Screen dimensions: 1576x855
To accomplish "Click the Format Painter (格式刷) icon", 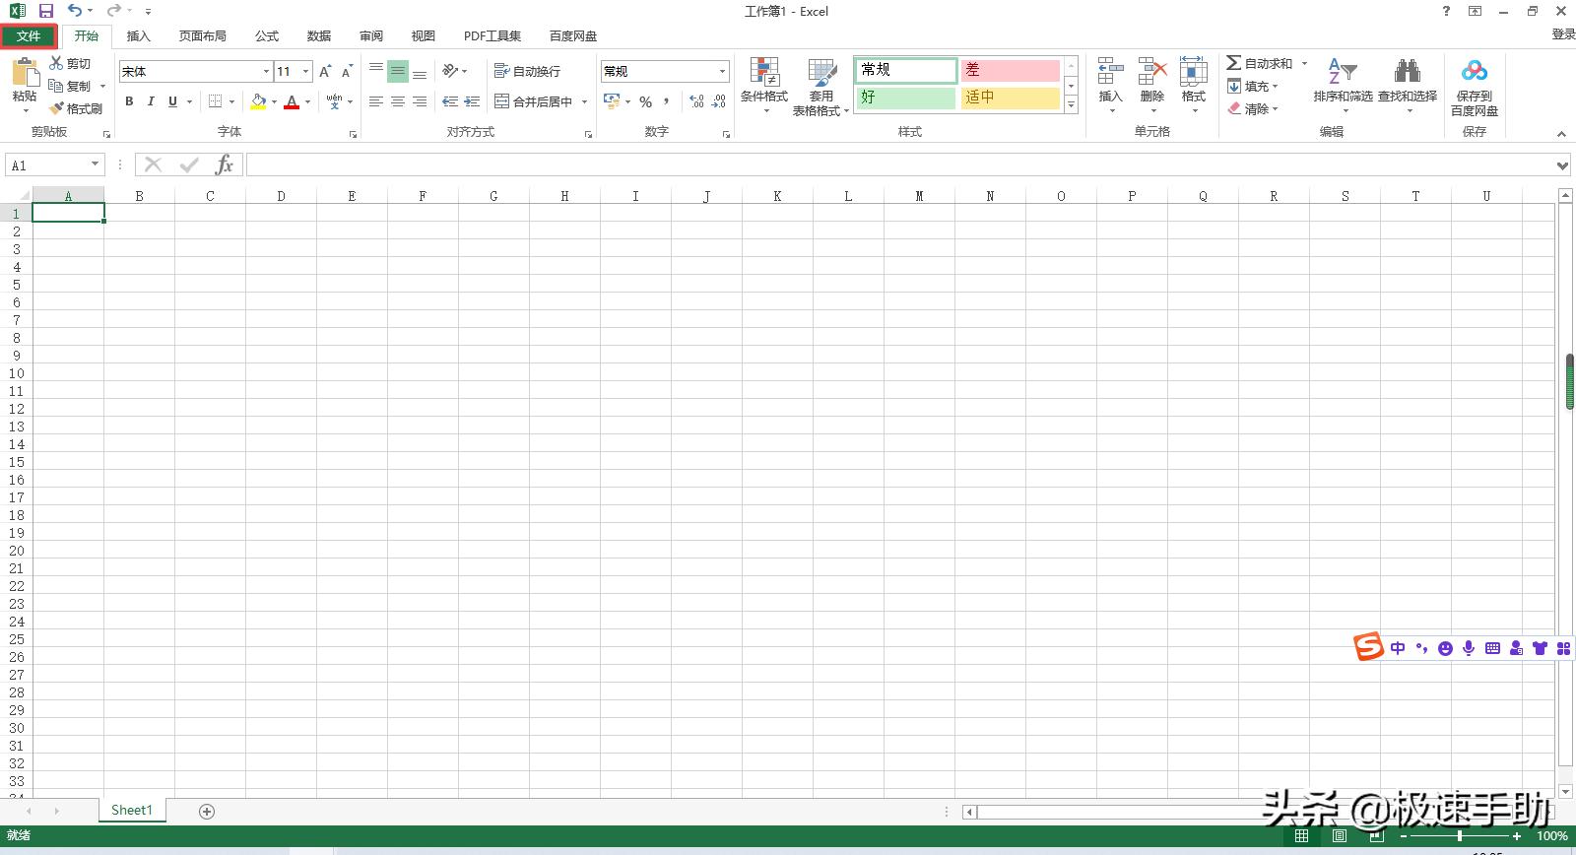I will [x=57, y=108].
